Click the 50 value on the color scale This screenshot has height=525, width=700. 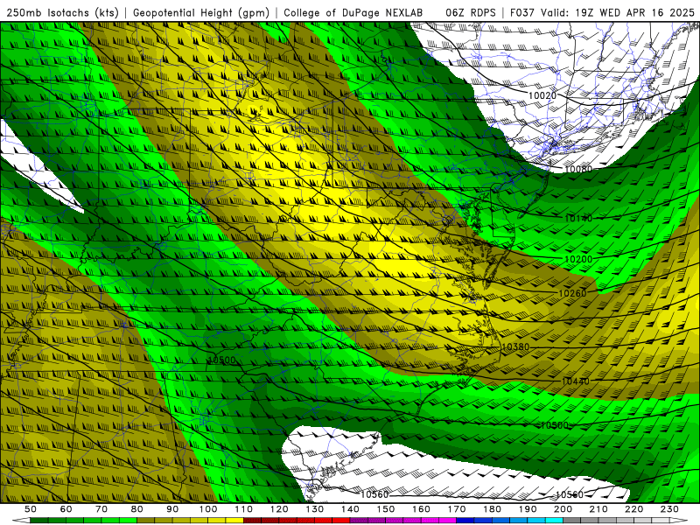[x=31, y=509]
